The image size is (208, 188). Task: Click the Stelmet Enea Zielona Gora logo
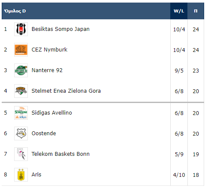(21, 91)
